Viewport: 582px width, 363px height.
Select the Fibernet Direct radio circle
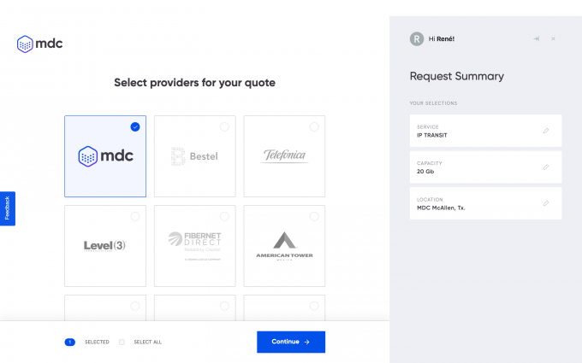[224, 216]
